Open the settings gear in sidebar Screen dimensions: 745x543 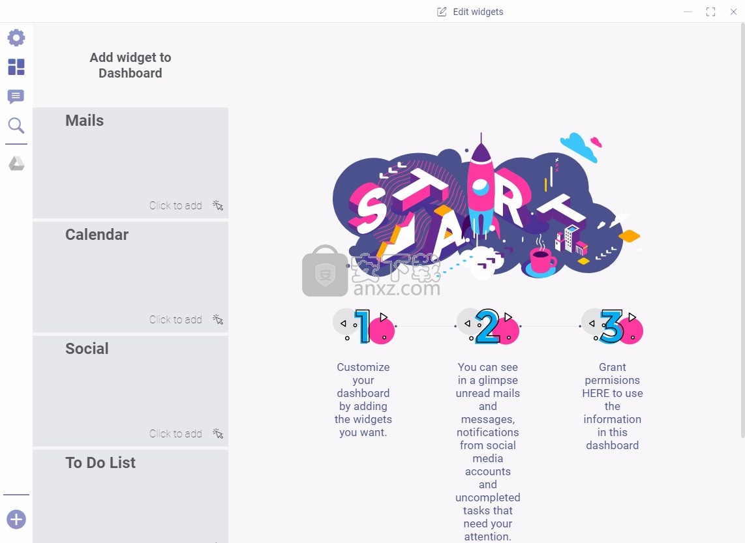click(16, 38)
